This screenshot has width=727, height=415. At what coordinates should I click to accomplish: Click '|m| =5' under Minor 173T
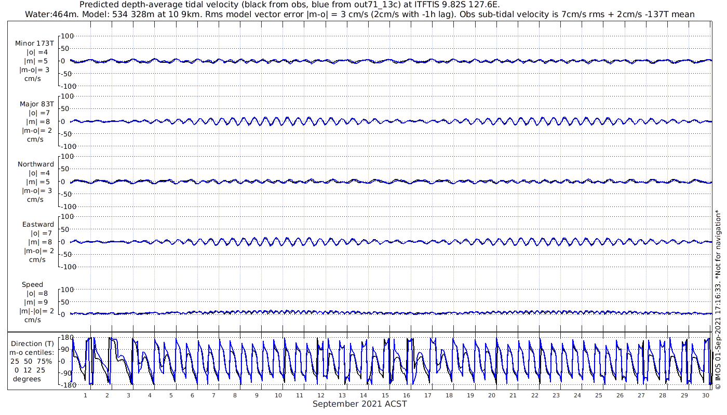(x=36, y=61)
